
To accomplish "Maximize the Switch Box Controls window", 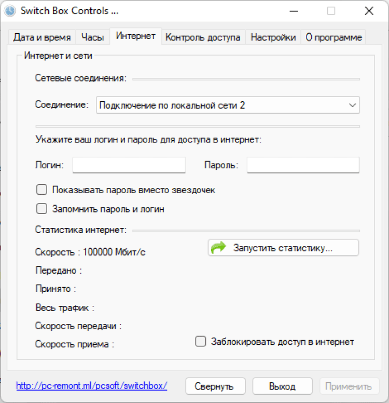I will (331, 11).
